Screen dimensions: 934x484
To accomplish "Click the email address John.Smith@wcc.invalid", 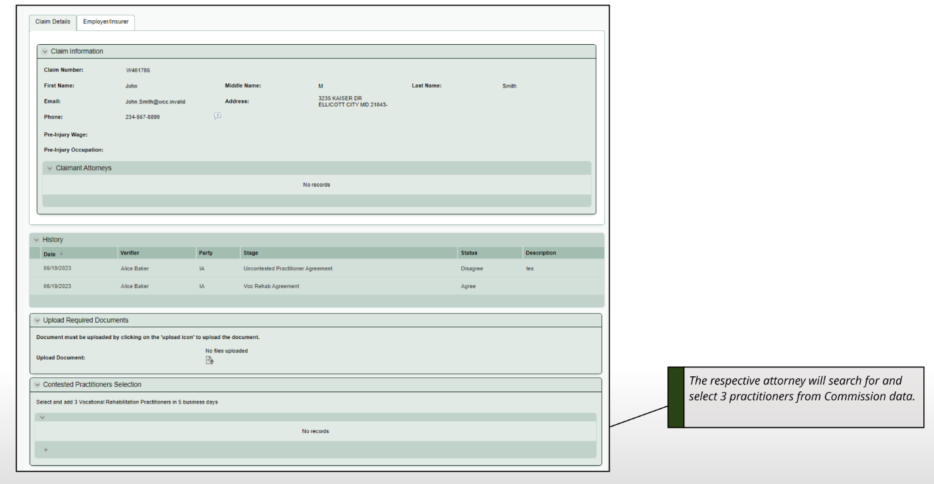I will coord(154,101).
